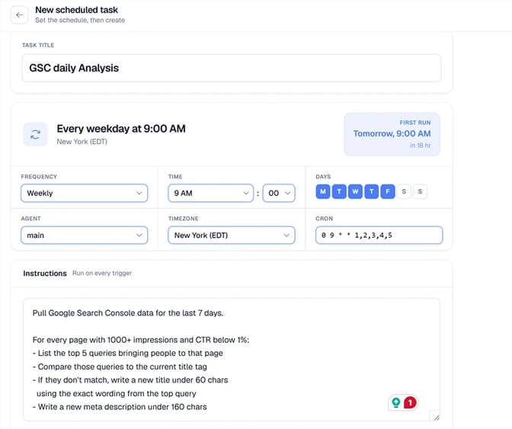Click the green Grammarly extension icon
Viewport: 512px width, 429px height.
(x=396, y=402)
